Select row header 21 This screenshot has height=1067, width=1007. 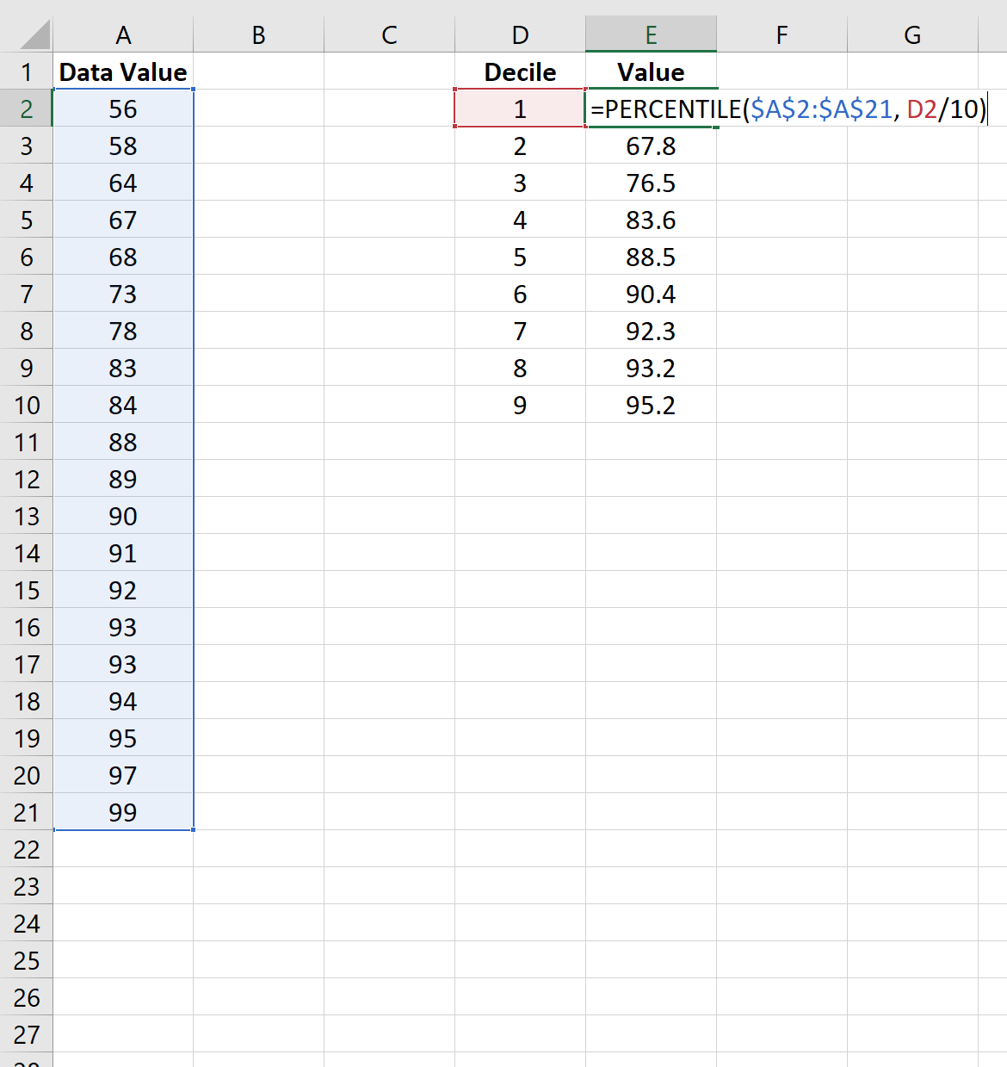[x=26, y=812]
